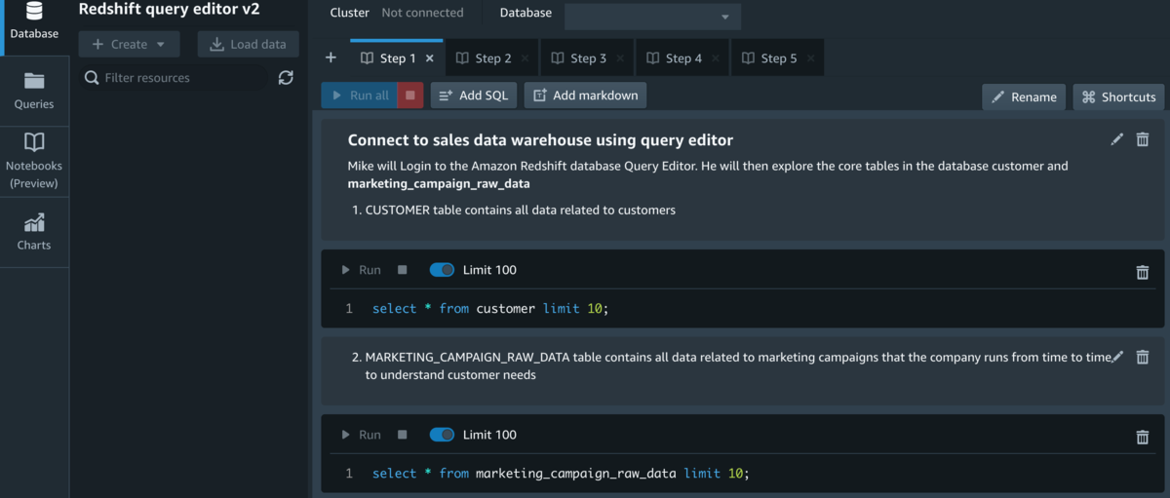Delete the marketing_campaign_raw_data SQL cell

[x=1143, y=438]
